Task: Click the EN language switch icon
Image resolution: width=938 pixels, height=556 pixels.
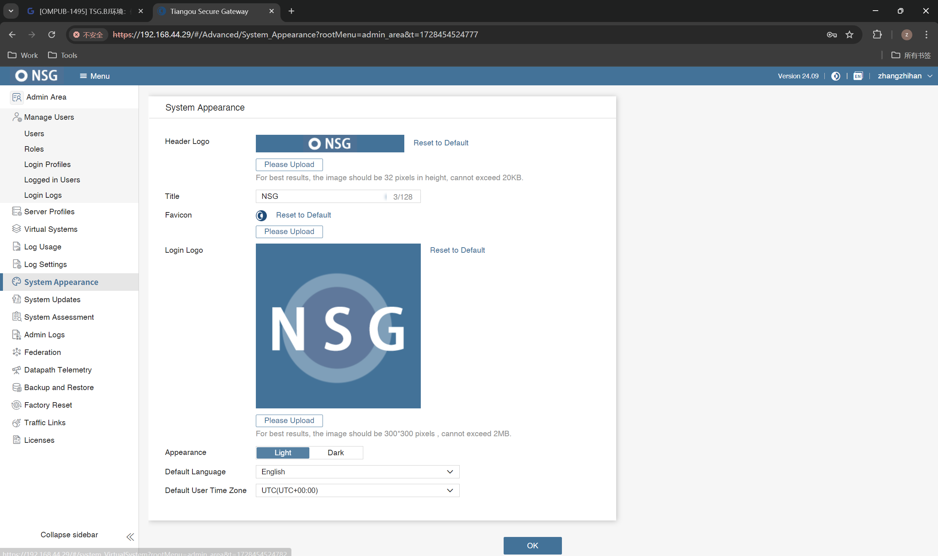Action: coord(858,76)
